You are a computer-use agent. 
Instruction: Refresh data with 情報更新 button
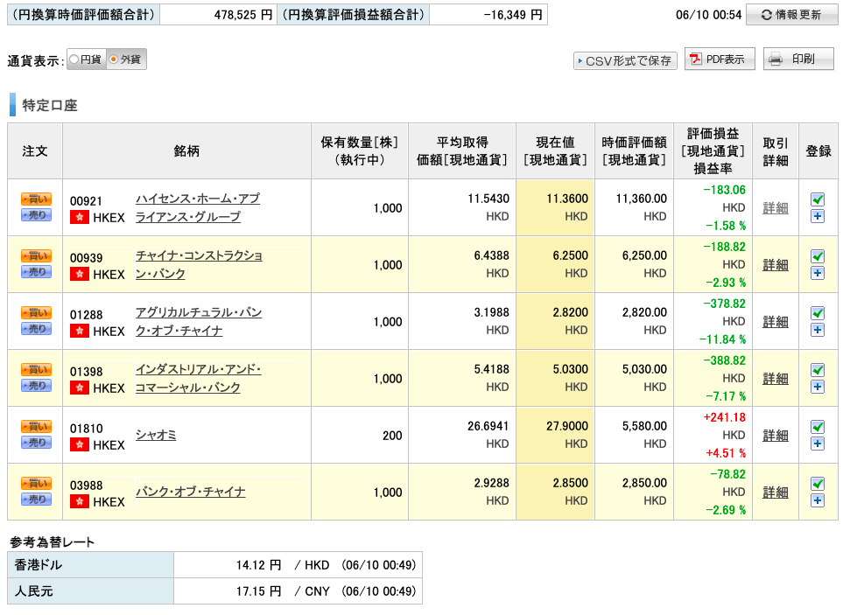[x=791, y=15]
